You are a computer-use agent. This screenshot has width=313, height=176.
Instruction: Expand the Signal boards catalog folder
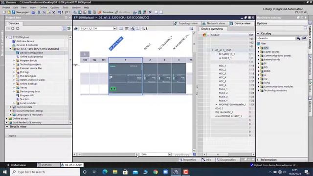pos(259,52)
